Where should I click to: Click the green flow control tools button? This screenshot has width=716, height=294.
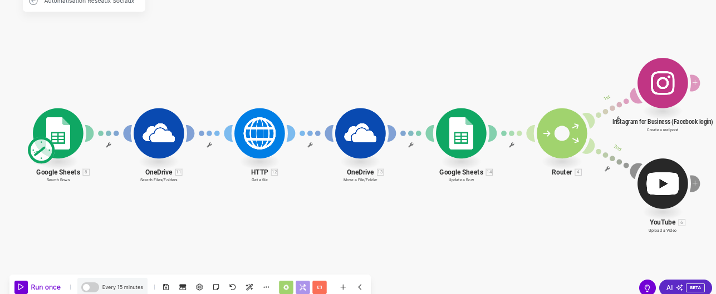pyautogui.click(x=286, y=287)
